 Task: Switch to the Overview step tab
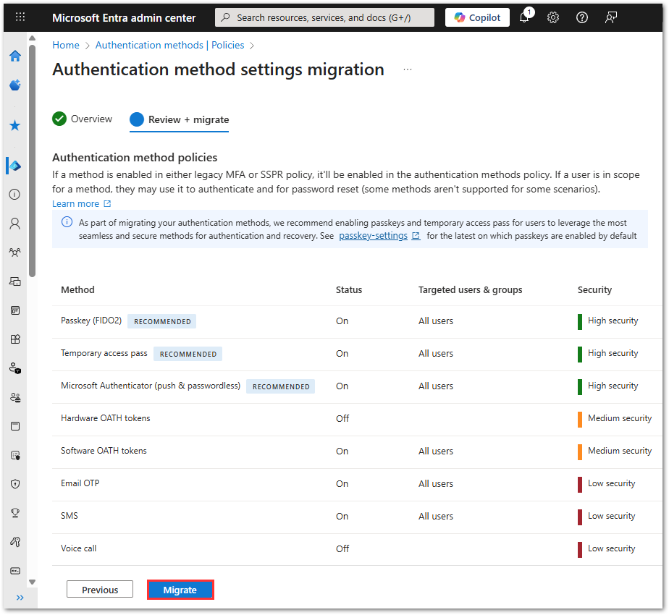coord(83,119)
